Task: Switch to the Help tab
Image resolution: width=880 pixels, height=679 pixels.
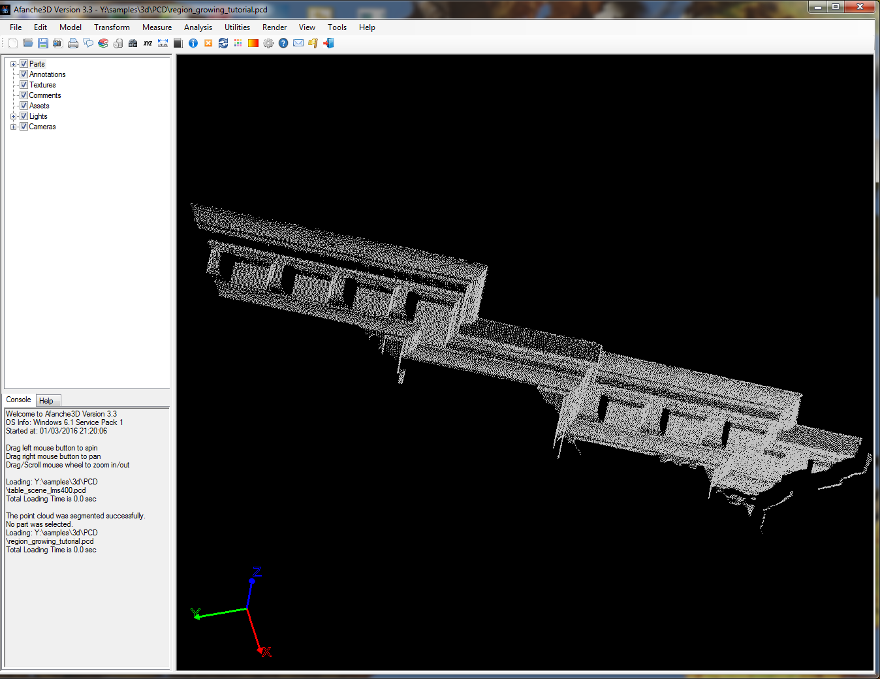Action: click(x=46, y=401)
